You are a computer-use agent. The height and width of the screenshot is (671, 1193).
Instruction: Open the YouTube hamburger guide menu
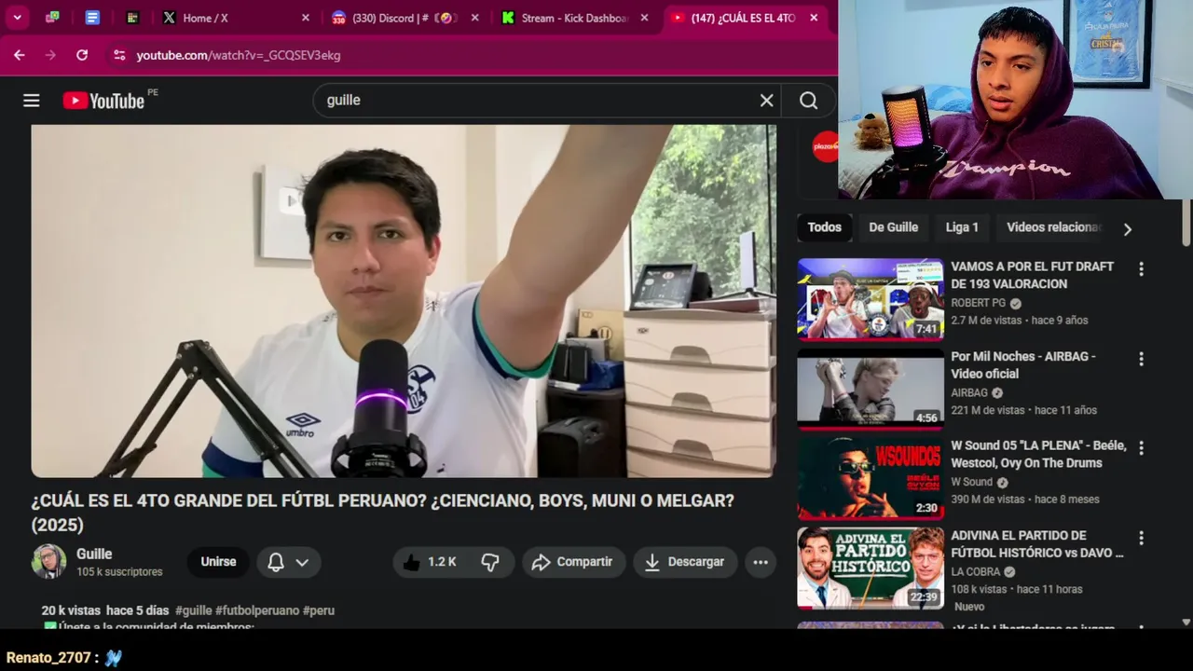(x=32, y=101)
